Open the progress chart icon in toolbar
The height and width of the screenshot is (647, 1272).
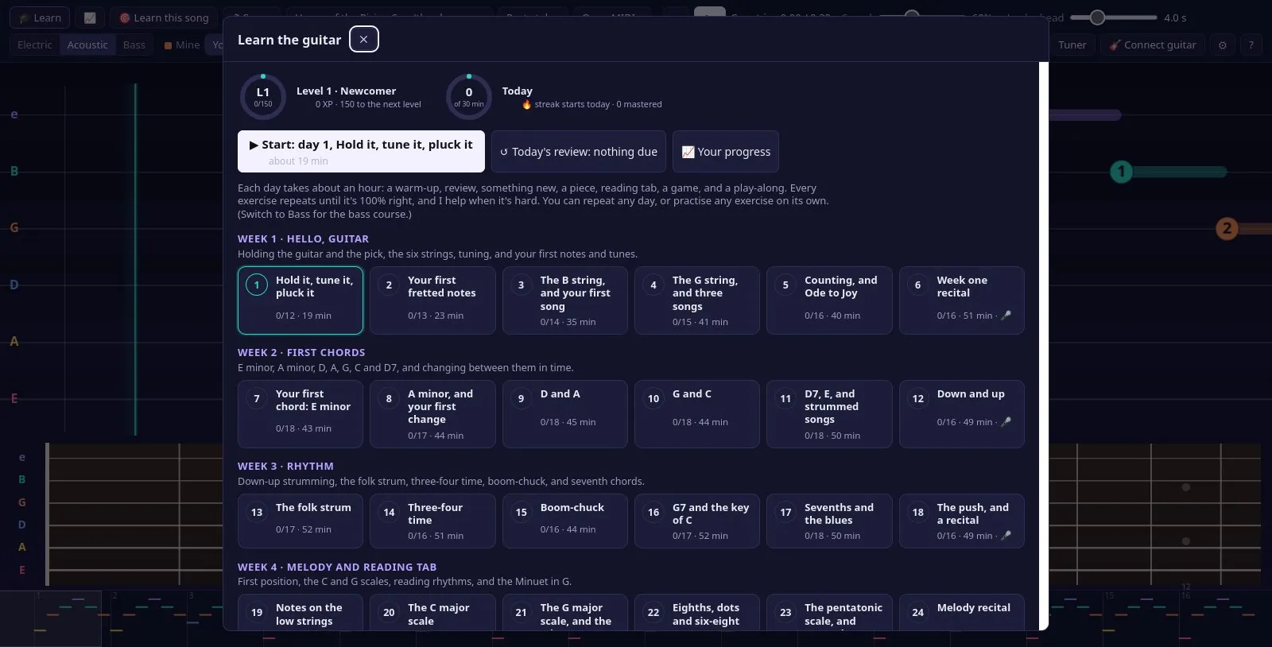coord(90,17)
